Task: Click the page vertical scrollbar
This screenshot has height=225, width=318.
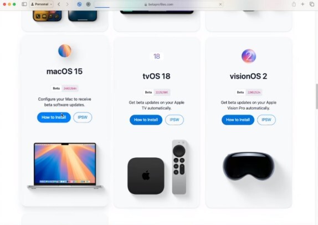Action: pyautogui.click(x=316, y=96)
